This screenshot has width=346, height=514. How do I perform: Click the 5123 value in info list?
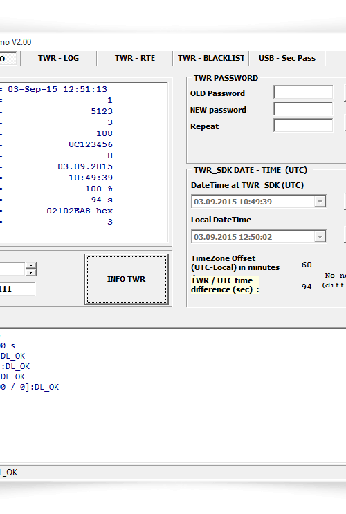pos(102,111)
